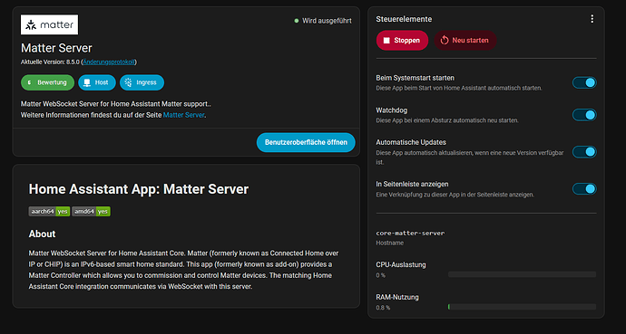Click the 'RAM-Nutzung' label
Image resolution: width=626 pixels, height=334 pixels.
(397, 297)
